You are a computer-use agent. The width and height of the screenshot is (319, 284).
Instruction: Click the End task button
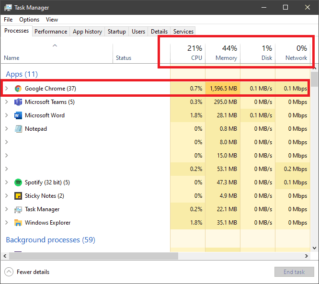click(x=294, y=272)
